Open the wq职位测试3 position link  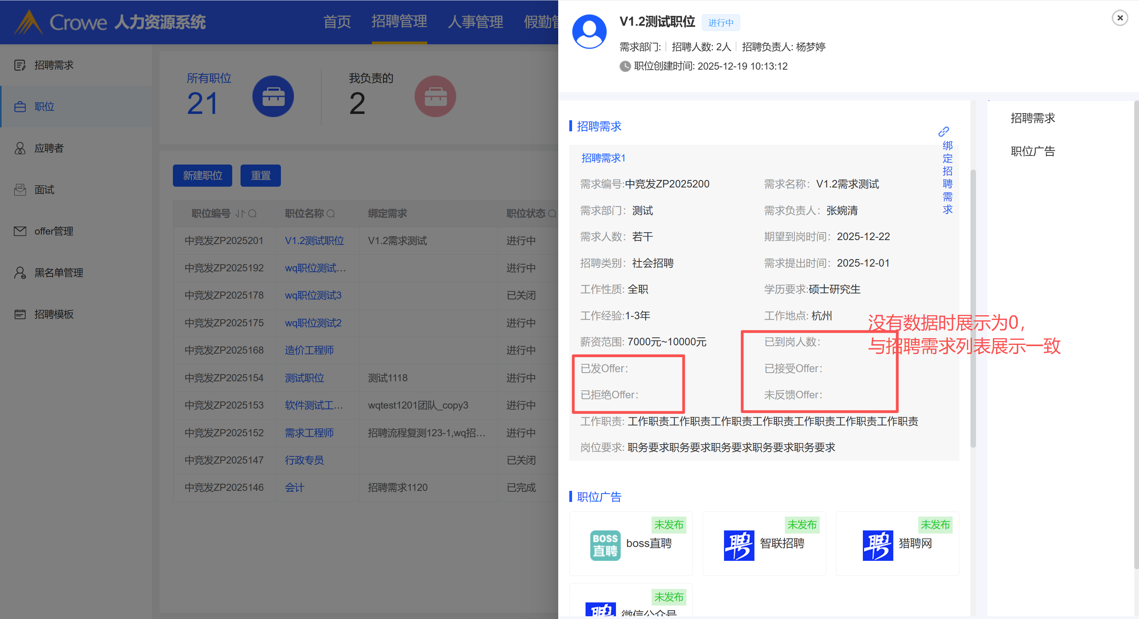tap(313, 295)
